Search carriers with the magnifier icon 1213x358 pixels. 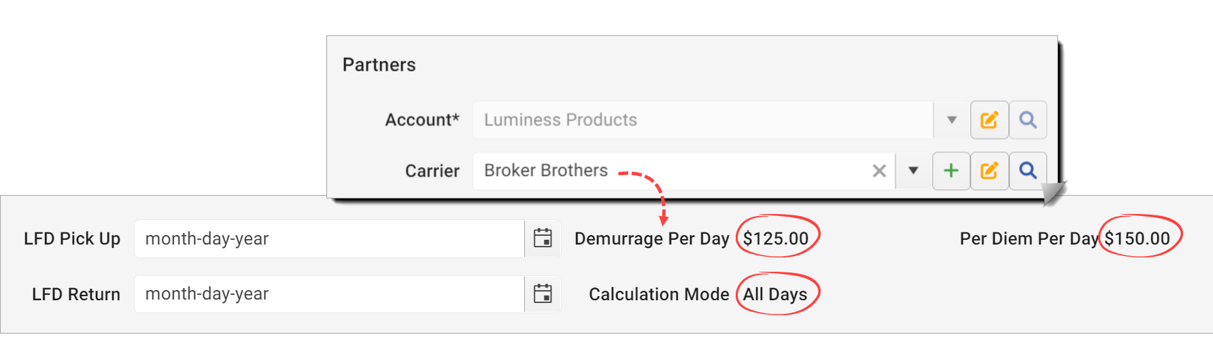(1028, 171)
